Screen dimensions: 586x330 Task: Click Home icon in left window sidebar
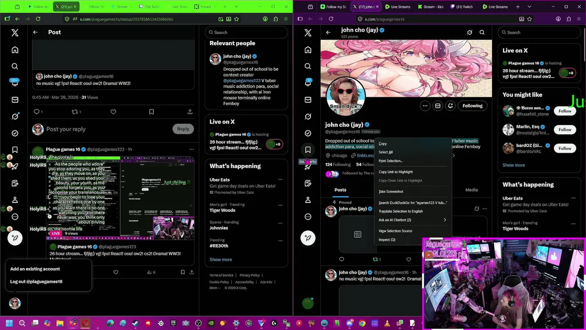click(15, 49)
